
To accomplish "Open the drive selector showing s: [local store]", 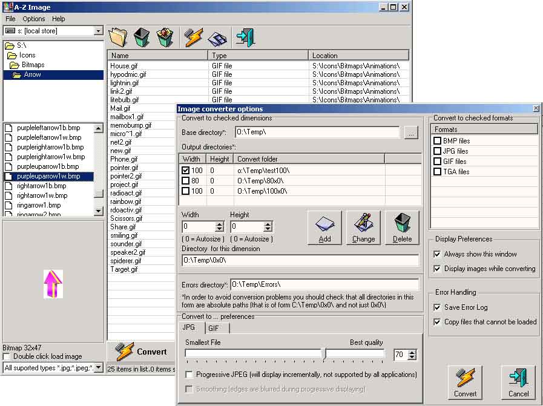I will (98, 31).
